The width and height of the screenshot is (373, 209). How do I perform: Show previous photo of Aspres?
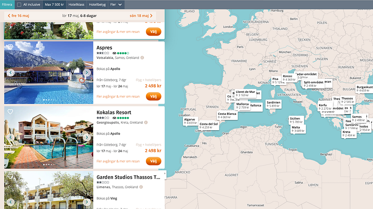pos(10,73)
